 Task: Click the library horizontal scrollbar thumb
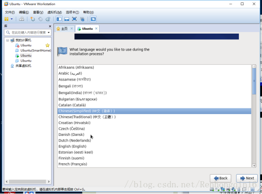[27, 182]
